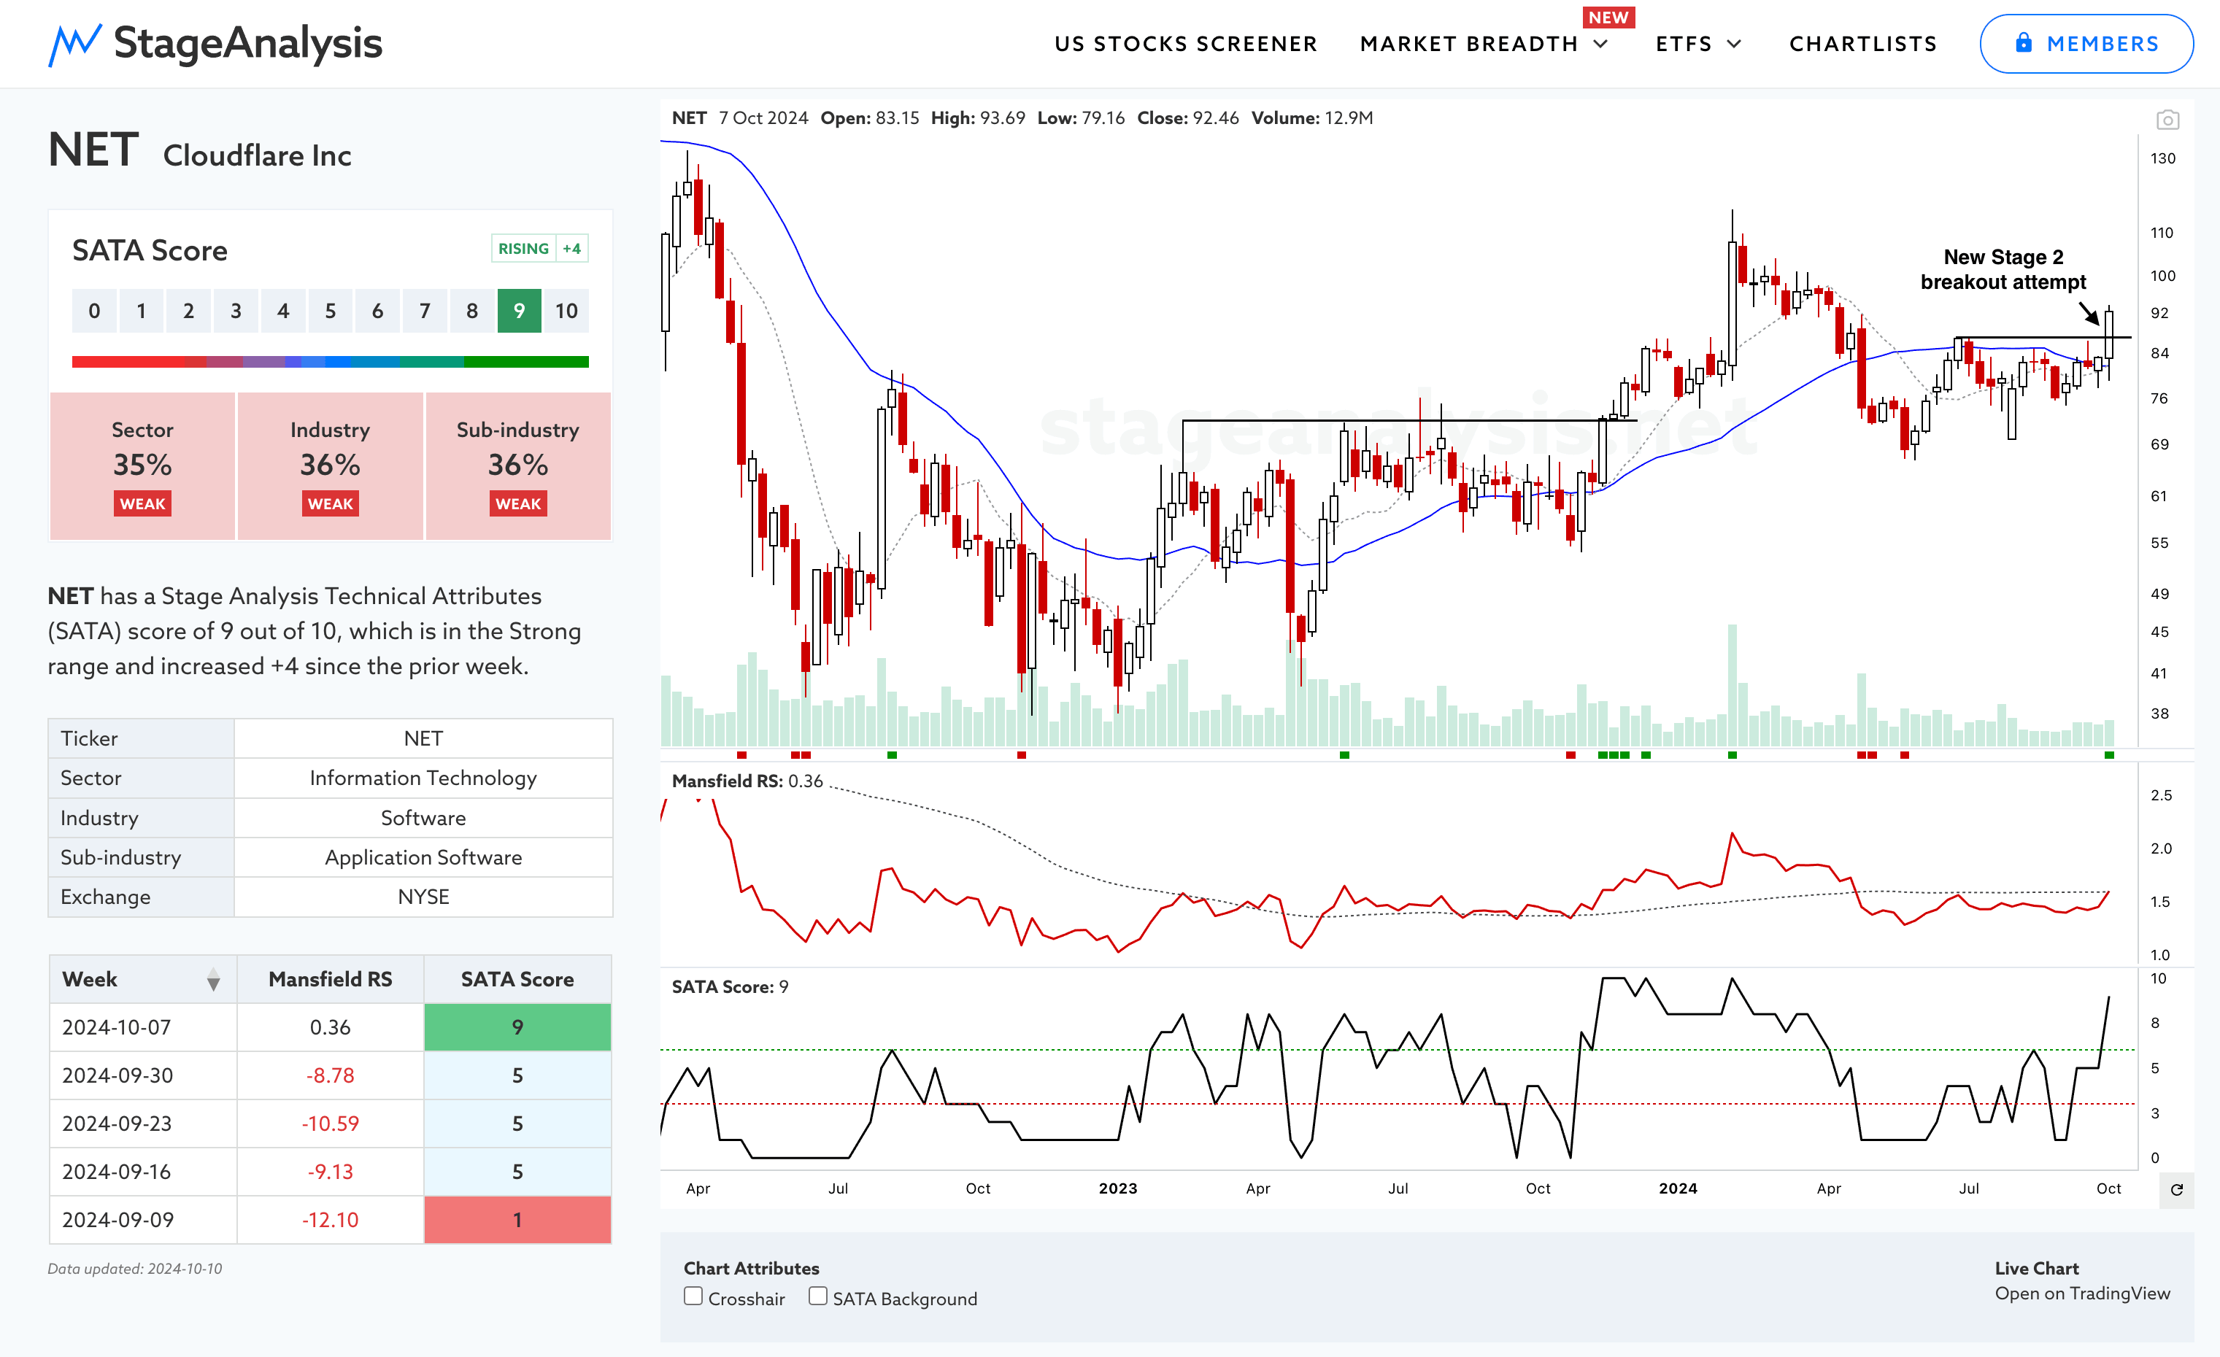Screen dimensions: 2220x1357
Task: Click red SATA score 1 table cell
Action: click(517, 1220)
